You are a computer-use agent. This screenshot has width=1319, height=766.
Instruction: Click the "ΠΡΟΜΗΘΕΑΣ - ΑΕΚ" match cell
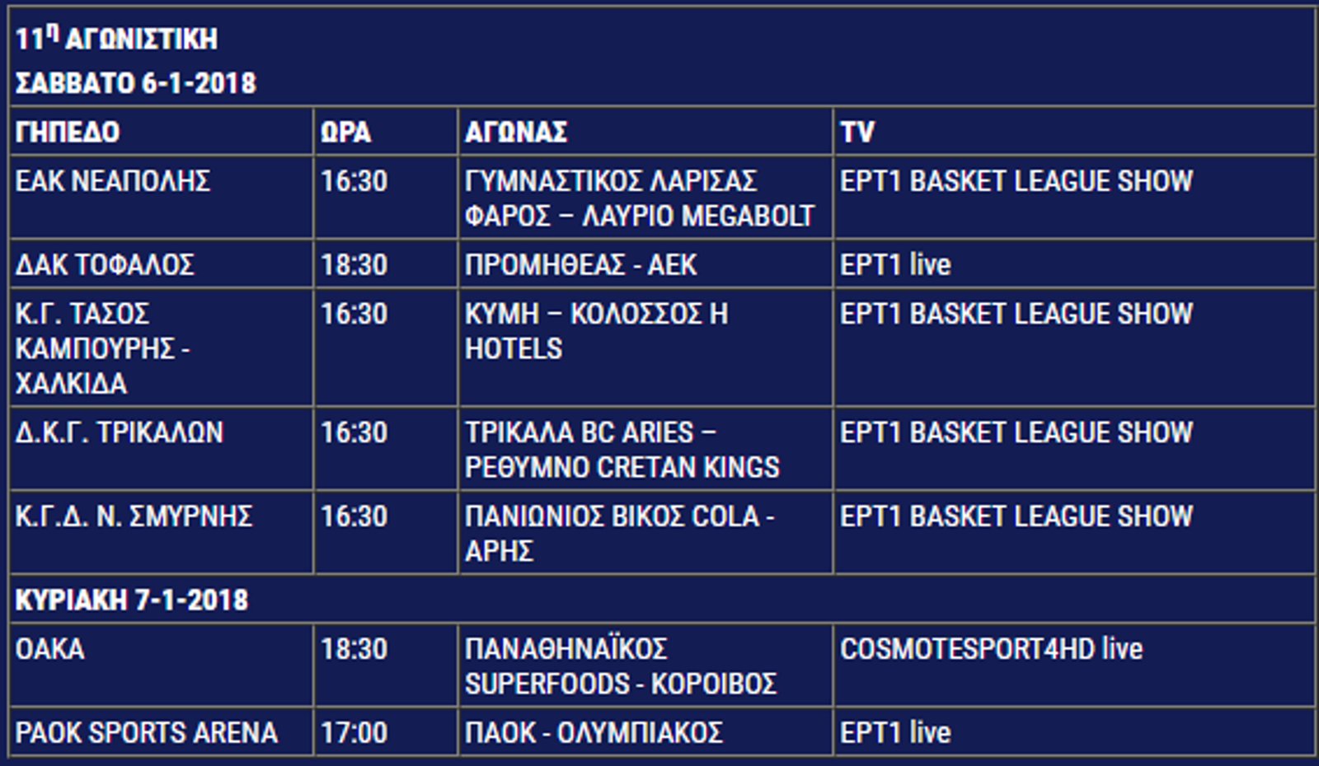580,264
